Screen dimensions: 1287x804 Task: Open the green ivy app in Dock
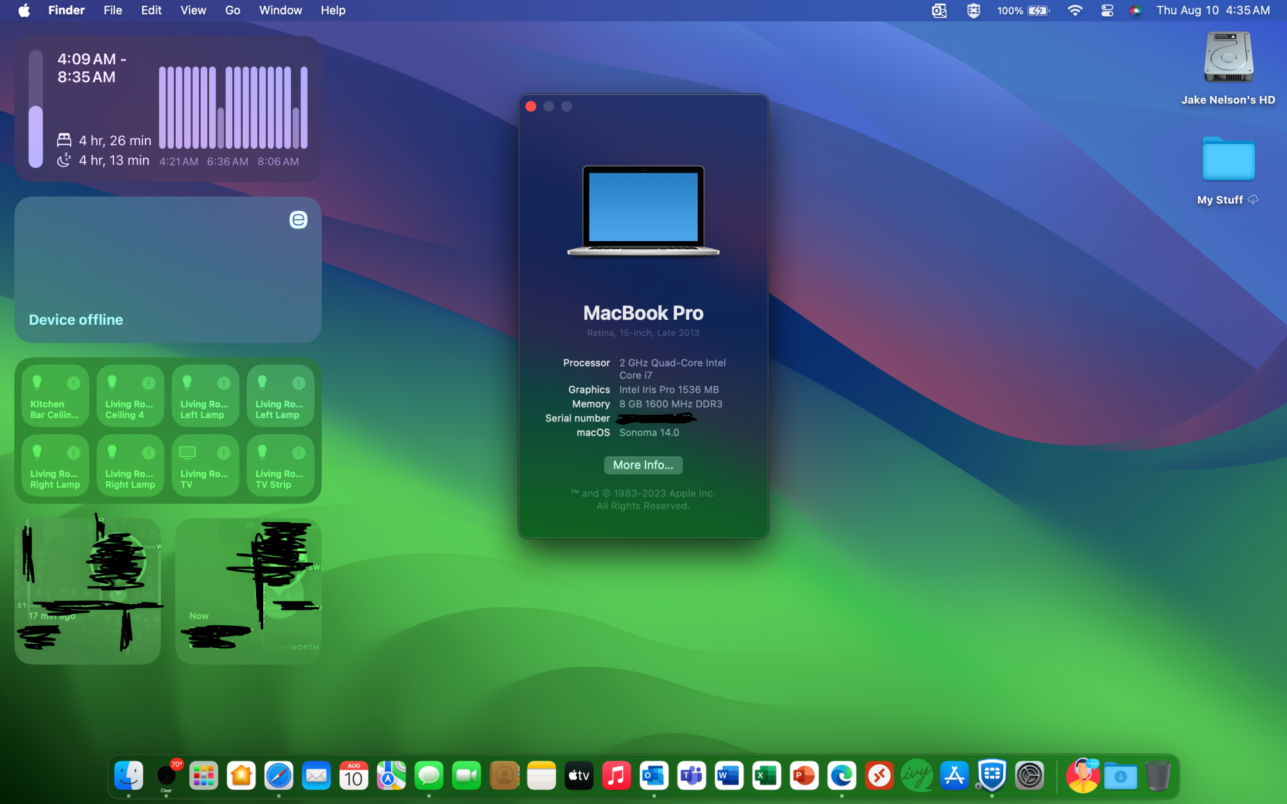[x=916, y=776]
